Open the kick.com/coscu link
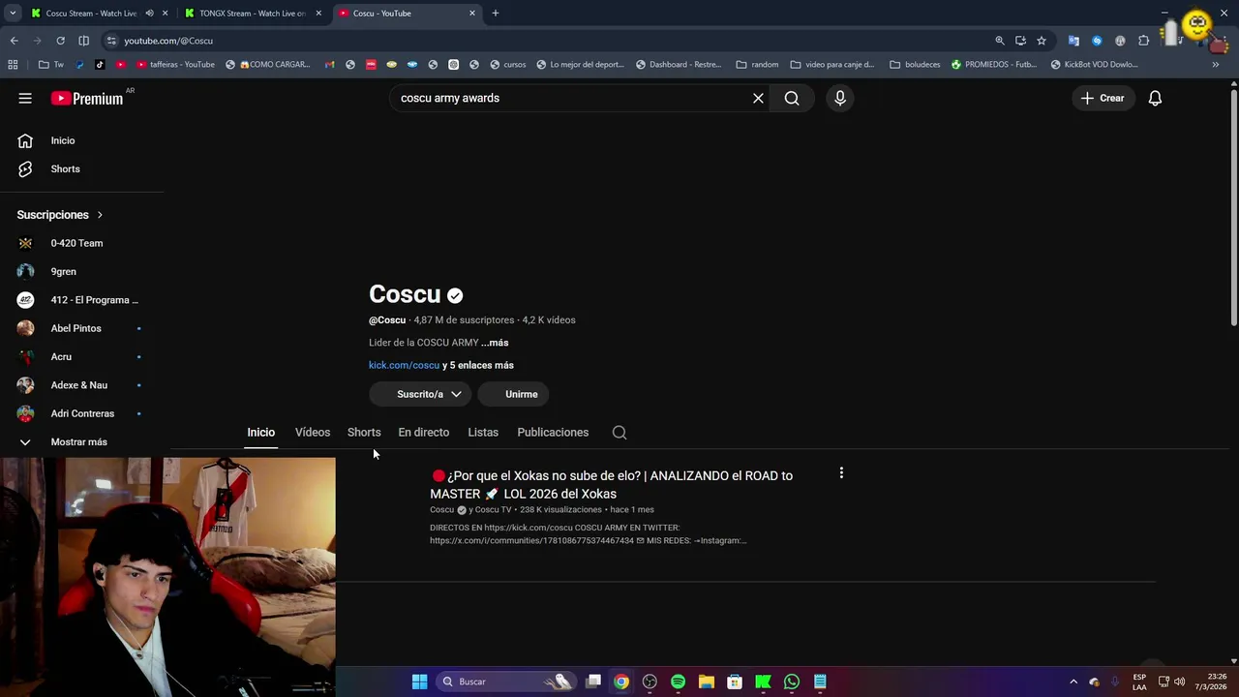Viewport: 1239px width, 697px height. point(404,365)
